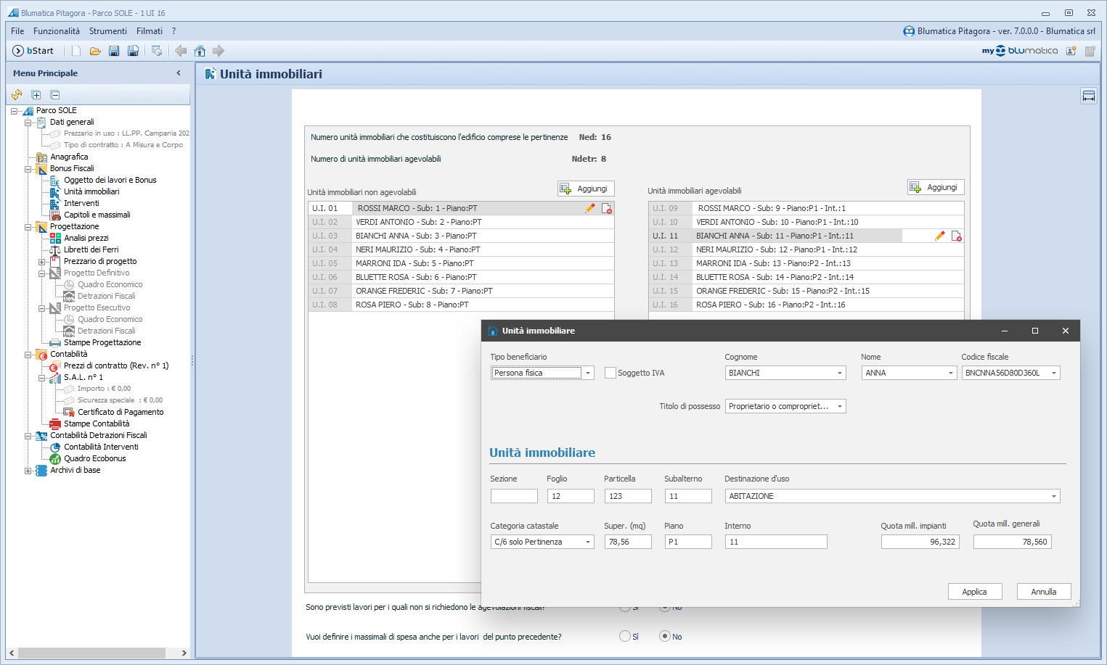Select the row U.I. 14 BLUETTE ROSA
This screenshot has height=665, width=1107.
806,277
